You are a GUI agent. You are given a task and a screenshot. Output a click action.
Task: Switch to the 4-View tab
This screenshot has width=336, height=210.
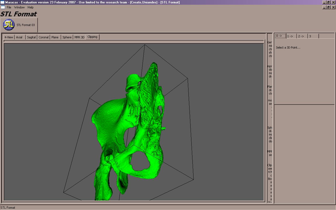(x=9, y=37)
